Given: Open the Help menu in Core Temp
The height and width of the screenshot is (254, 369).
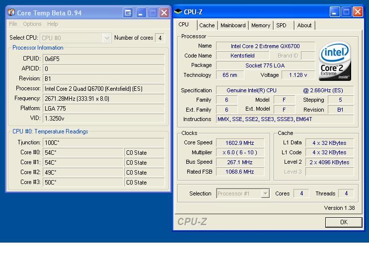Looking at the screenshot, I should [x=52, y=24].
